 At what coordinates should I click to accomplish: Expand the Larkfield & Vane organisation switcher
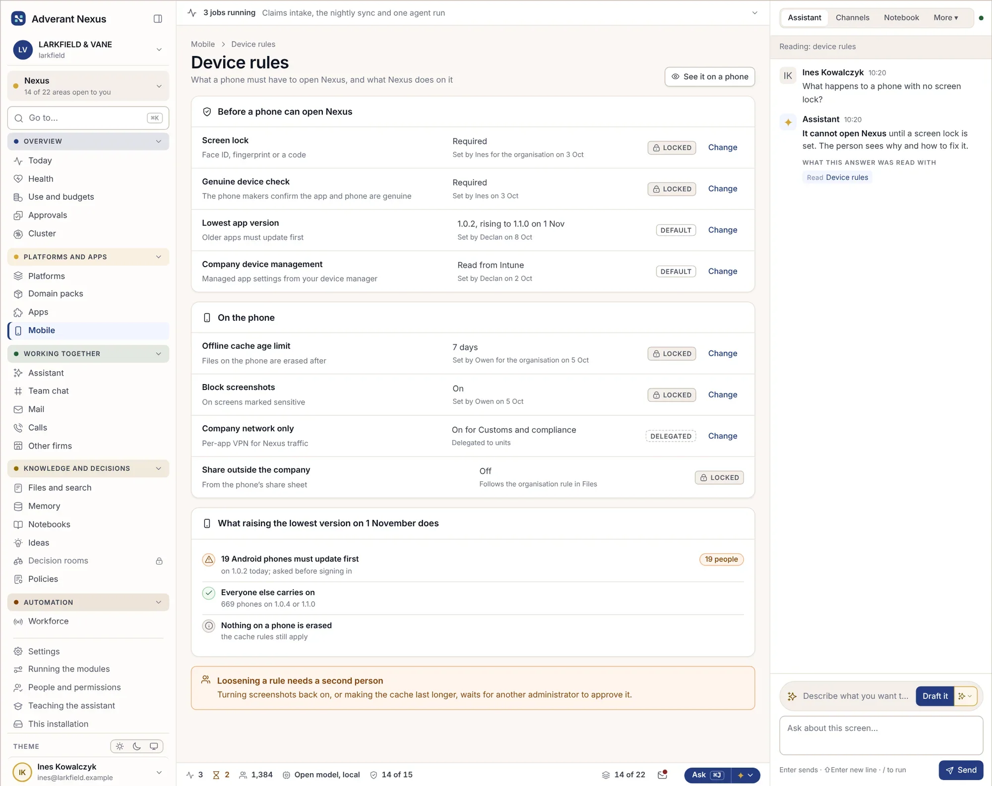pos(88,50)
